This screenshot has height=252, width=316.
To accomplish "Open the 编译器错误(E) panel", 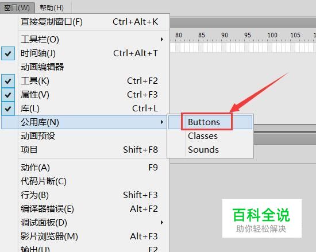I will [x=85, y=209].
